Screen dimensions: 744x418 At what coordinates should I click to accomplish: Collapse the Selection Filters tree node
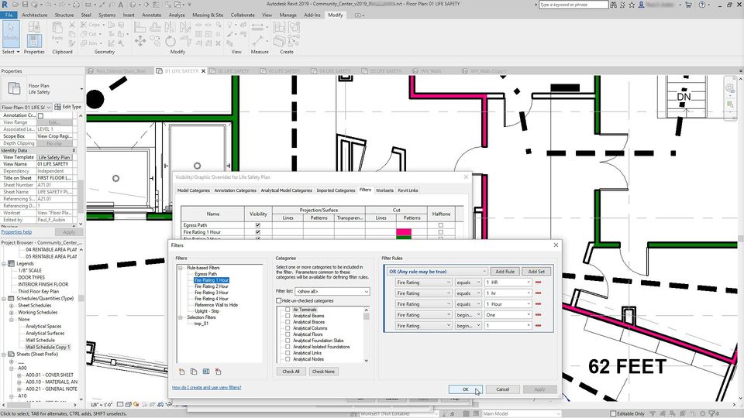[181, 317]
